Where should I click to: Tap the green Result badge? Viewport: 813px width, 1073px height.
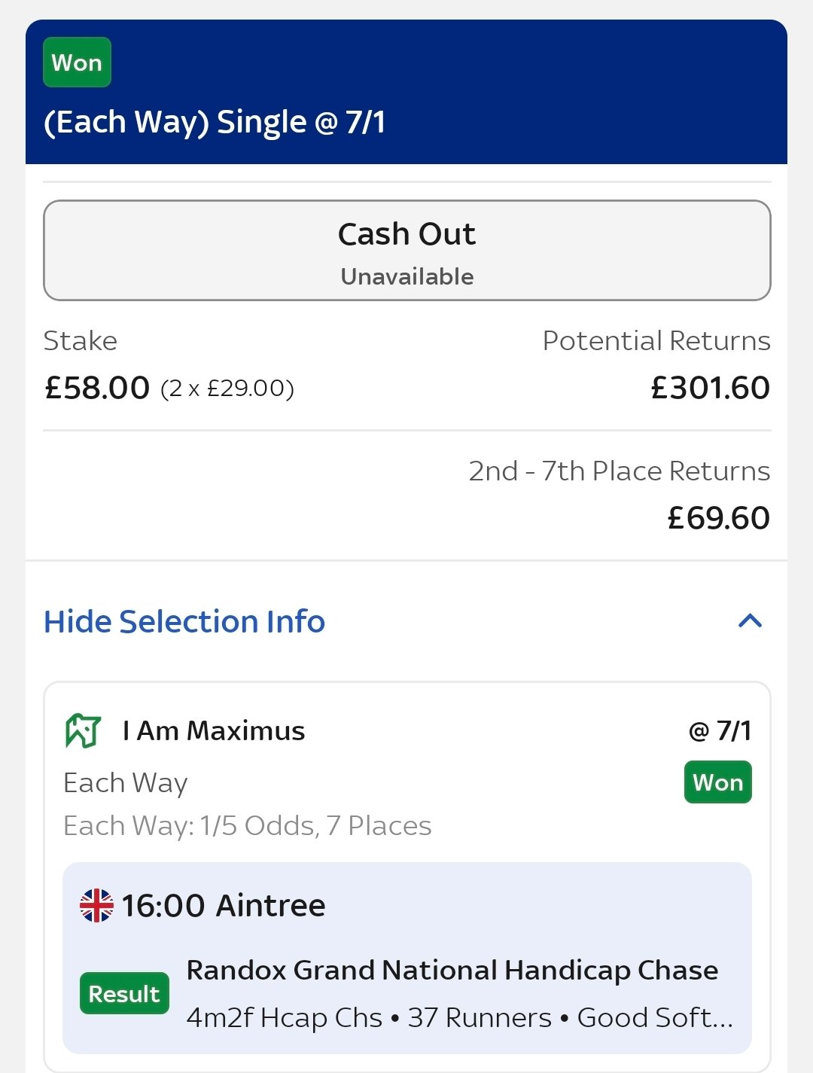[x=124, y=994]
